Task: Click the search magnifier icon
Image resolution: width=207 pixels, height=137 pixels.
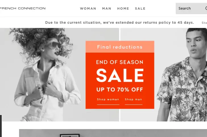Action: [x=206, y=8]
